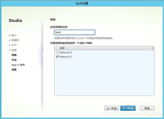
Task: Cancel the wizard with 取消 button
Action: [147, 108]
